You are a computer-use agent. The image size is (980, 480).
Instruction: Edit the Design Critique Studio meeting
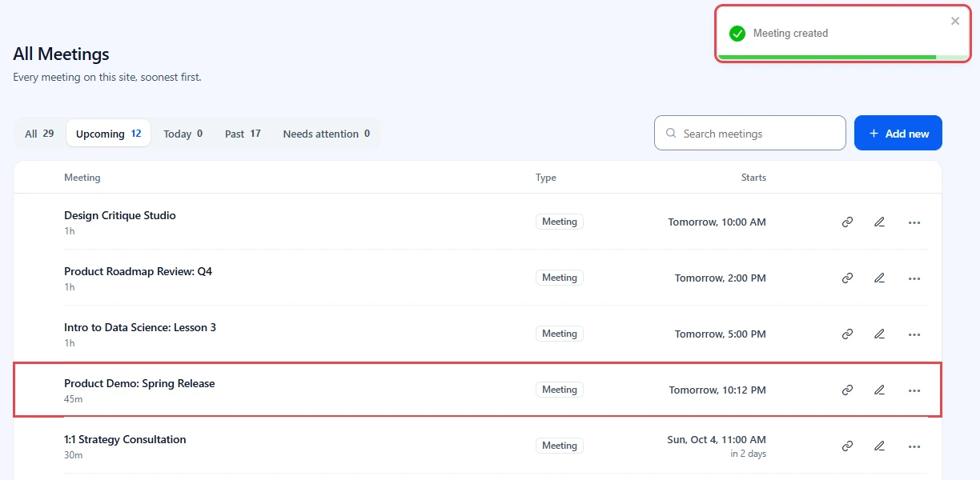coord(879,222)
